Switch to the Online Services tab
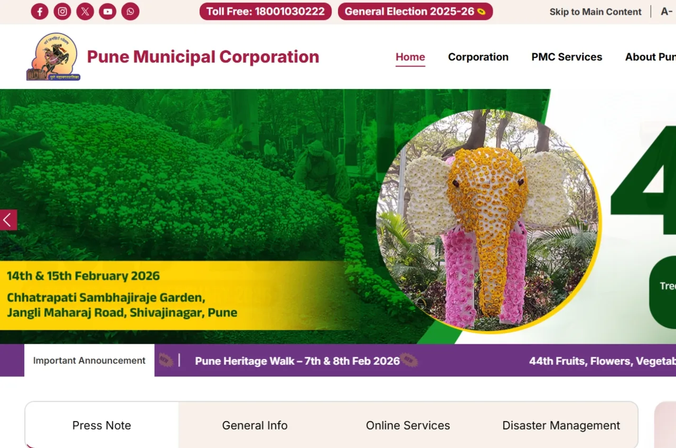Screen dimensions: 676x448 pyautogui.click(x=408, y=425)
